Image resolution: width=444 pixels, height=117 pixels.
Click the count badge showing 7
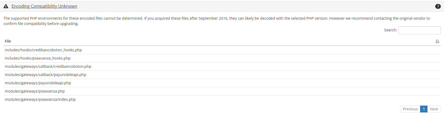coord(438,6)
